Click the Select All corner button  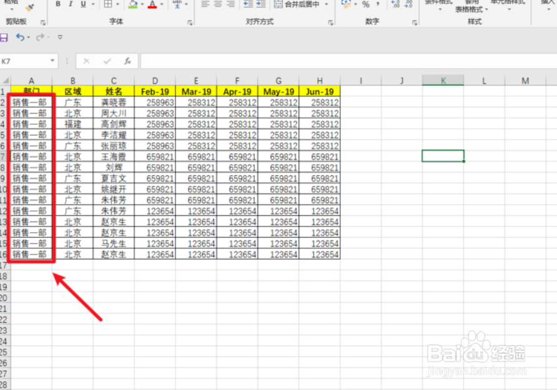5,80
